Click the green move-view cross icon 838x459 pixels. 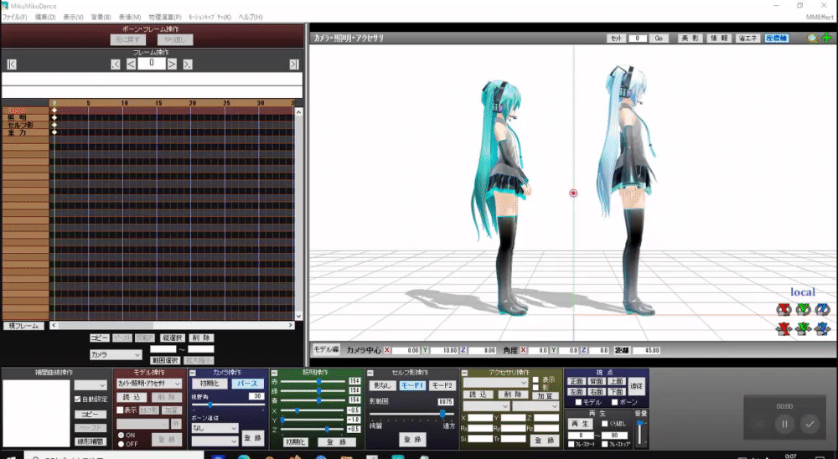tap(827, 38)
